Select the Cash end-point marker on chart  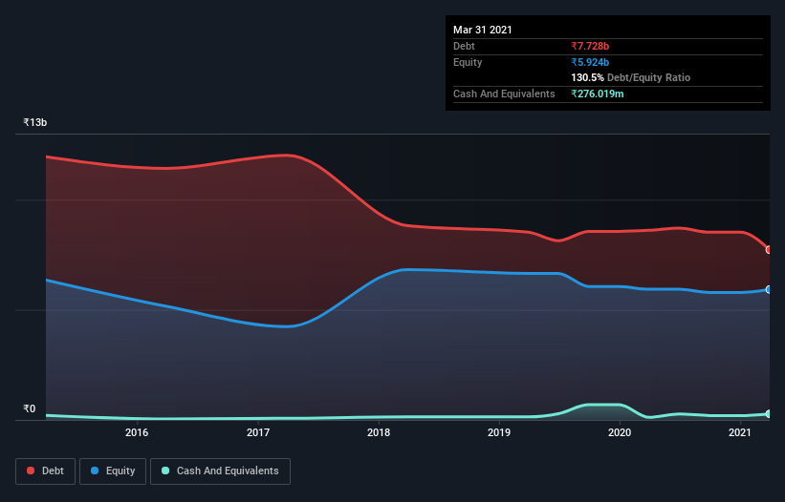[768, 413]
